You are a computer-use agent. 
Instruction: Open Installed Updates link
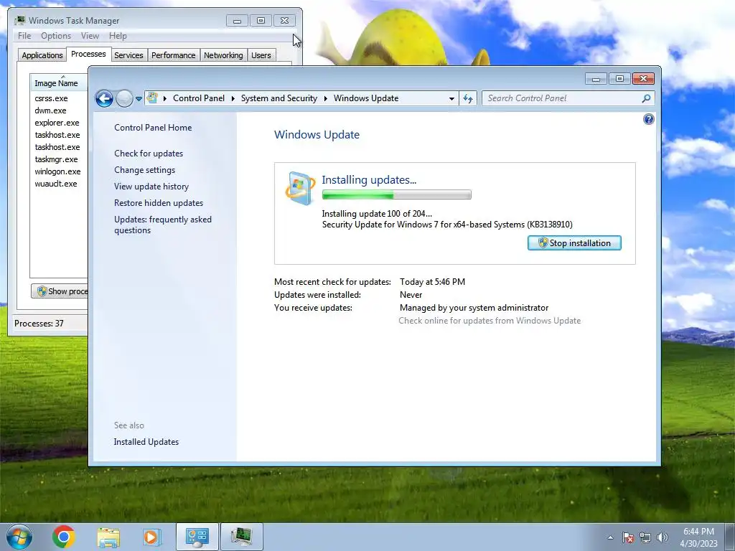146,442
